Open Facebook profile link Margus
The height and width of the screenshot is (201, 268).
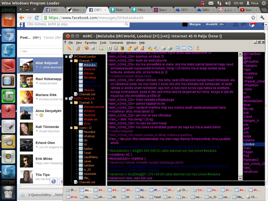click(x=195, y=24)
